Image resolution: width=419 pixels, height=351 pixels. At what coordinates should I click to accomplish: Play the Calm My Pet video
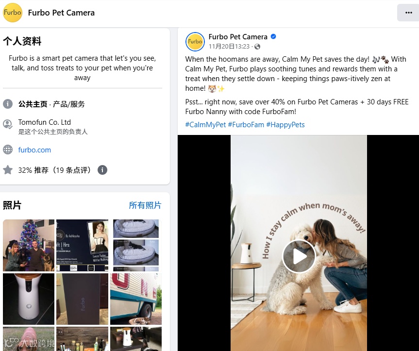click(x=299, y=256)
